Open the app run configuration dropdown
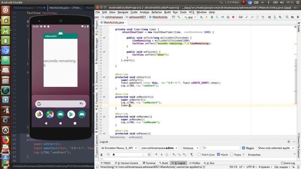301x169 pixels. click(x=190, y=17)
